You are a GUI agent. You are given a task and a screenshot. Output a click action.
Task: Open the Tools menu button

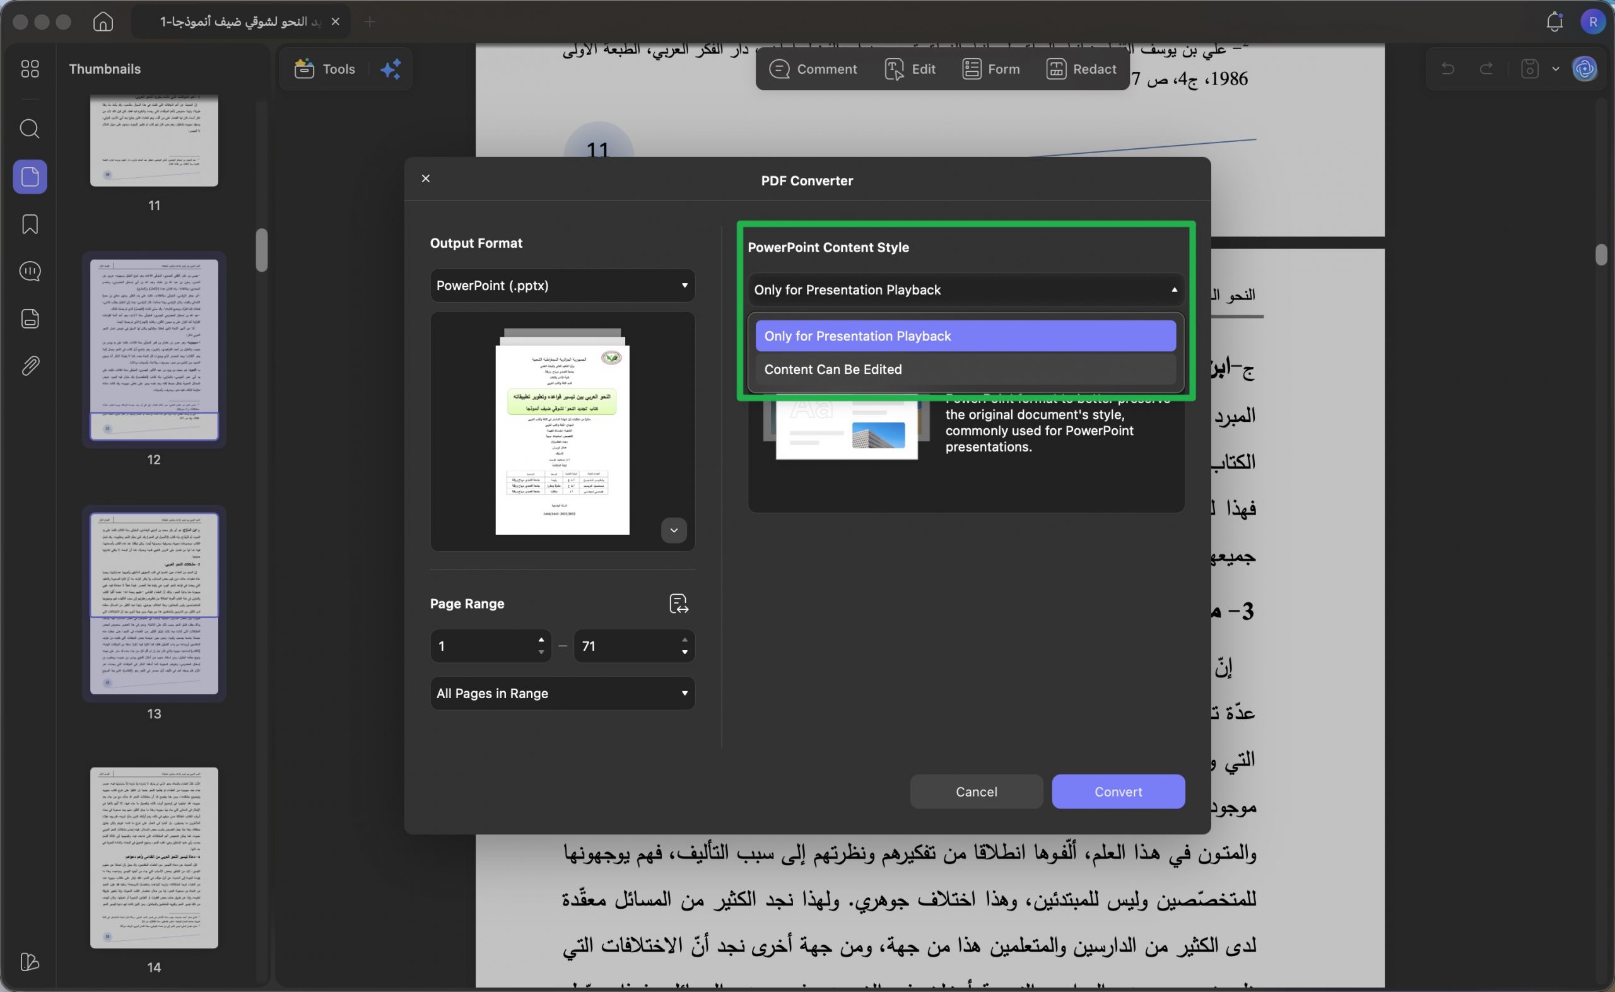tap(325, 69)
